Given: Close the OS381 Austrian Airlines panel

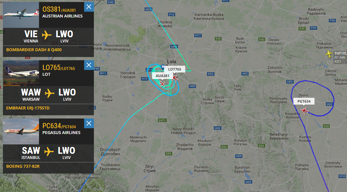Looking at the screenshot, I should coord(89,7).
